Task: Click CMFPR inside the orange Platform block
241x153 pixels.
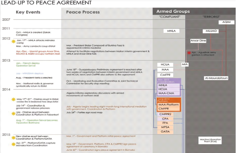Action: [169, 109]
